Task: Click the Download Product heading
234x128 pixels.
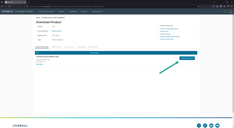Action: (49, 22)
